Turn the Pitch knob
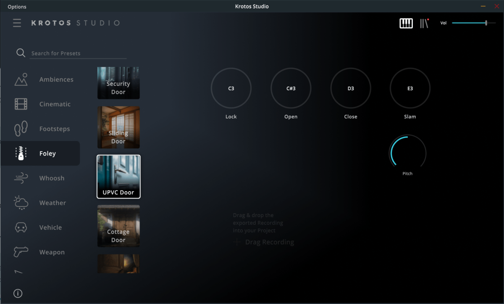Image resolution: width=504 pixels, height=304 pixels. pos(407,153)
